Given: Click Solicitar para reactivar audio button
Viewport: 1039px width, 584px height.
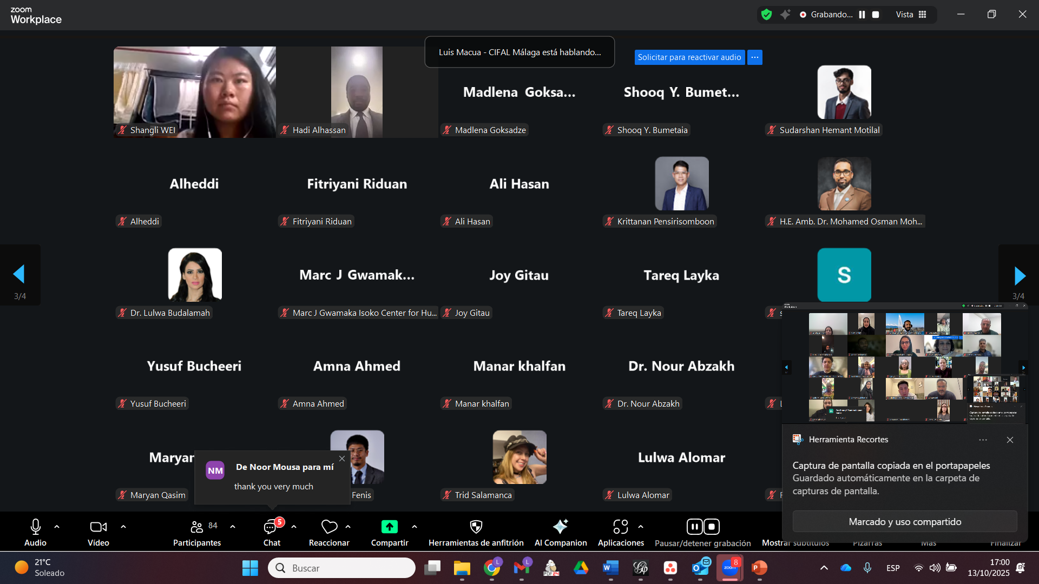Looking at the screenshot, I should click(689, 57).
